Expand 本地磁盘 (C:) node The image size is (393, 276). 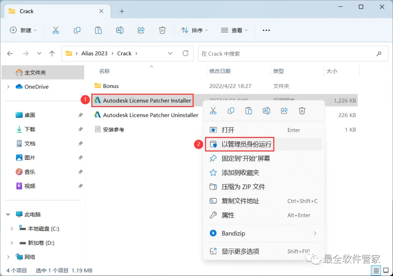[x=12, y=229]
